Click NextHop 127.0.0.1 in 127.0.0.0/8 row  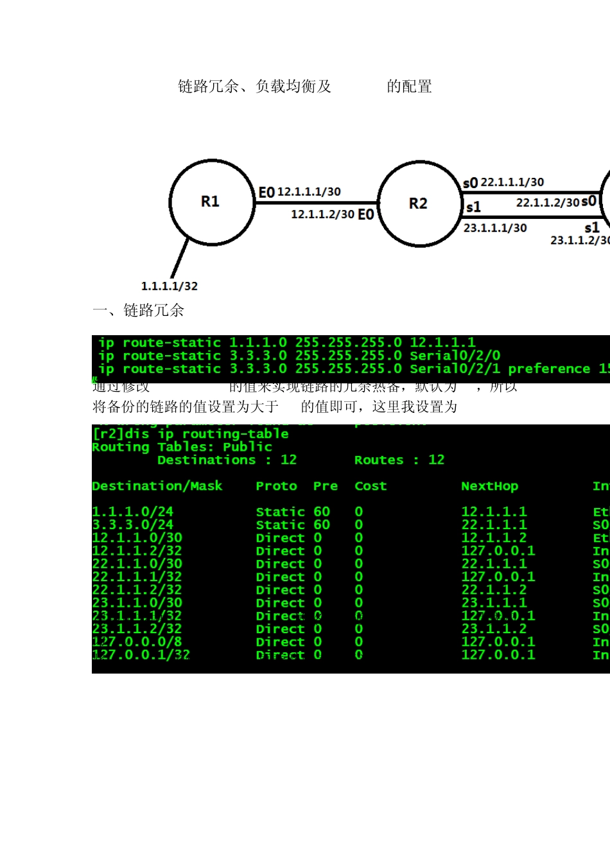(498, 642)
